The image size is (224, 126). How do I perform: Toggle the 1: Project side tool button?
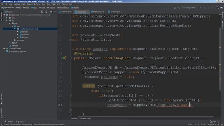(x=1, y=16)
